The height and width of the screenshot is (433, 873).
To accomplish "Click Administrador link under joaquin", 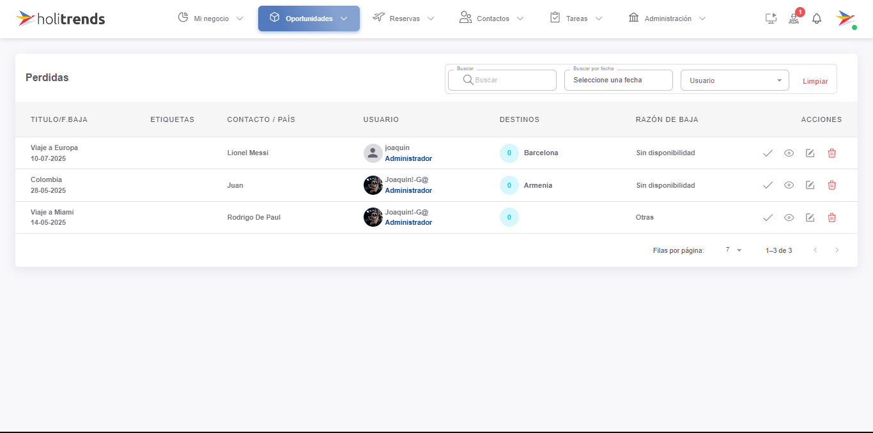I will click(408, 158).
